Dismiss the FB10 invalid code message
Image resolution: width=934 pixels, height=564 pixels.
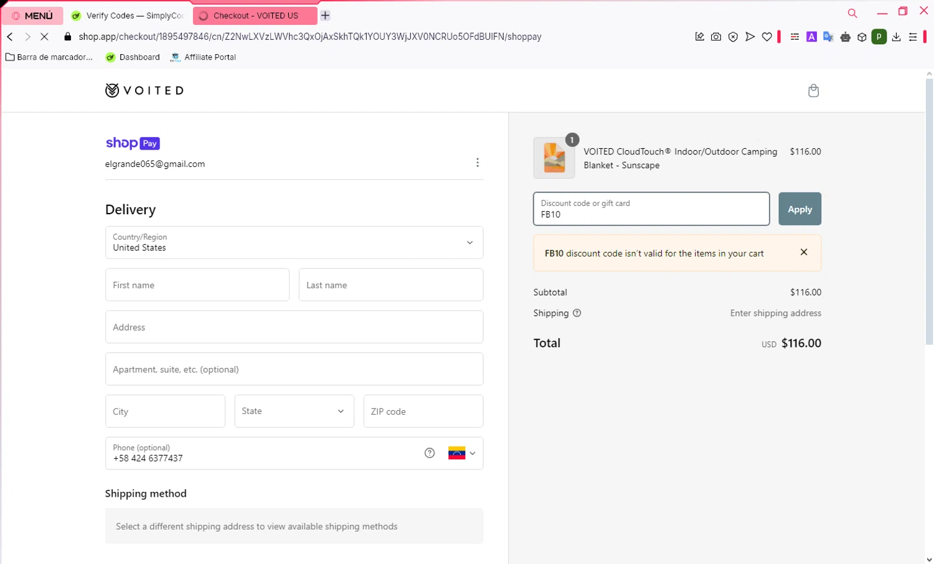pyautogui.click(x=804, y=252)
